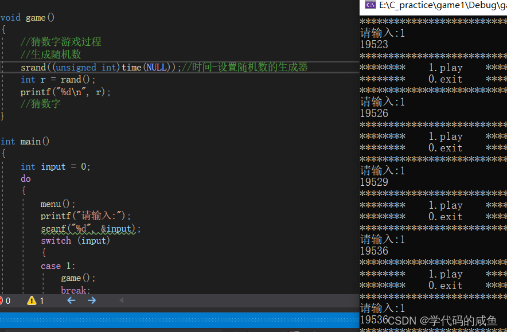
Task: Click the '1. play' line above 19529 prompt
Action: click(x=446, y=136)
